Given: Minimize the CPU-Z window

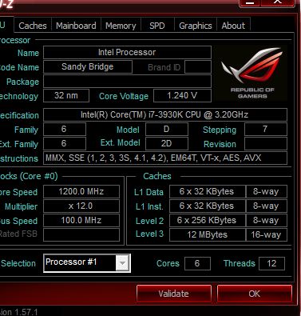Looking at the screenshot, I should [249, 2].
